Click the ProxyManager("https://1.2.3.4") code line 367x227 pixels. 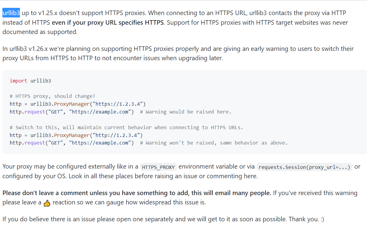click(x=78, y=104)
